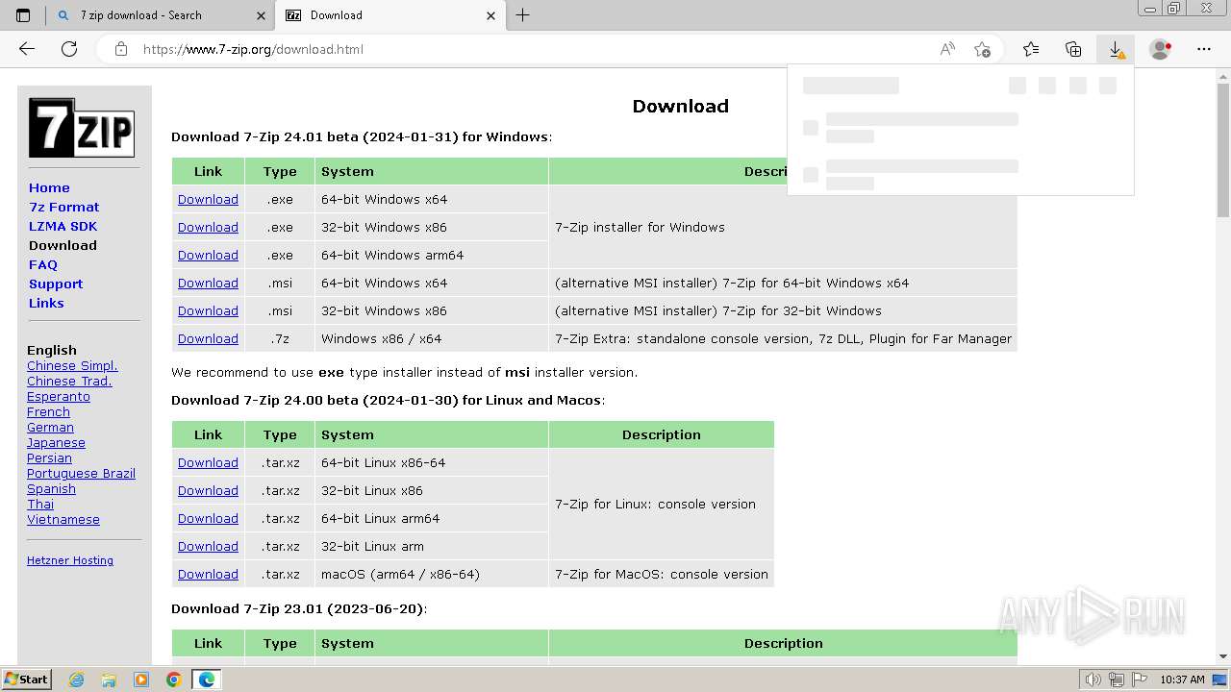The image size is (1231, 692).
Task: Switch language to French
Action: (48, 411)
